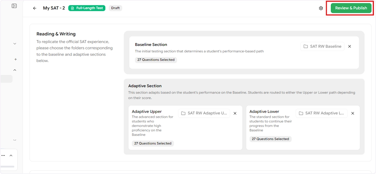The width and height of the screenshot is (376, 174).
Task: Clear the Adaptive Upper folder selection
Action: point(235,113)
